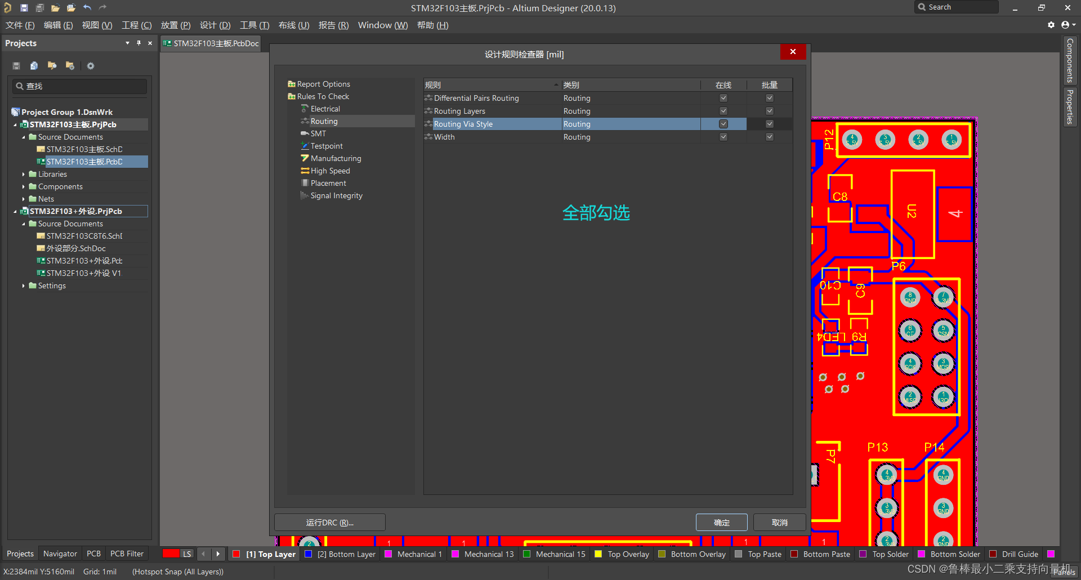This screenshot has width=1081, height=580.
Task: Click the project folder options icon
Action: click(70, 66)
